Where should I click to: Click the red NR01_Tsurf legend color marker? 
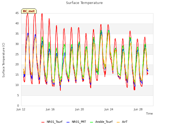[x=43, y=122]
